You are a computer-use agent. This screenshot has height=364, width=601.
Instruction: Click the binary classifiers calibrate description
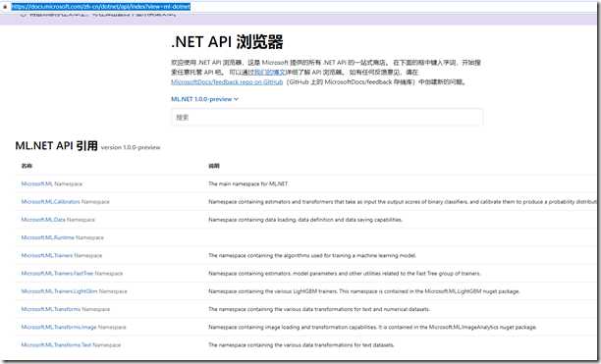404,202
